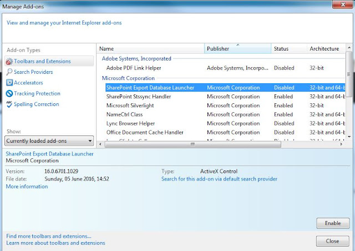This screenshot has height=251, width=355.
Task: Select Microsoft Silverlight row
Action: click(225, 106)
